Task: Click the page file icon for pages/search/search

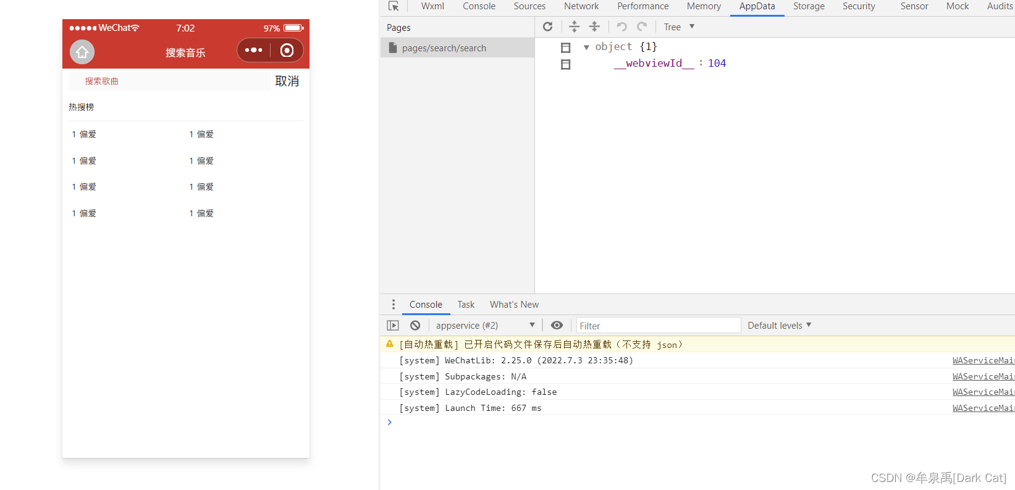Action: 392,48
